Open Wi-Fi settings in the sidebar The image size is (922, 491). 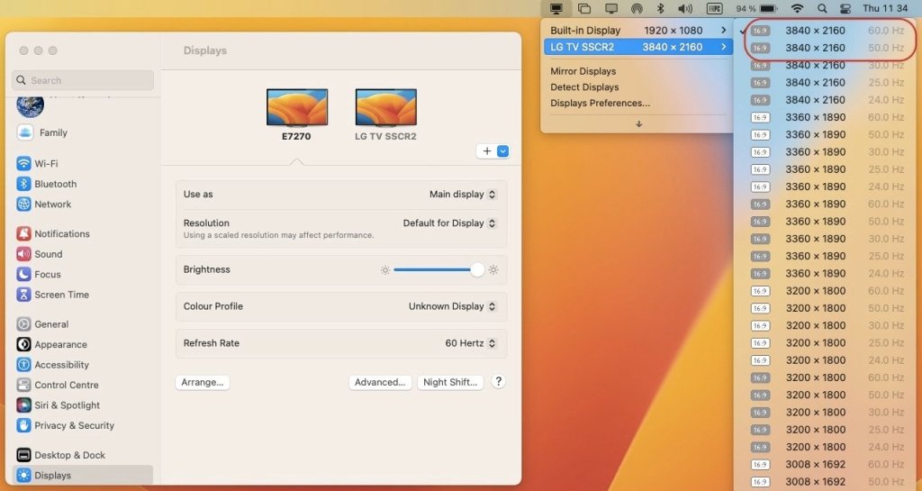tap(45, 164)
